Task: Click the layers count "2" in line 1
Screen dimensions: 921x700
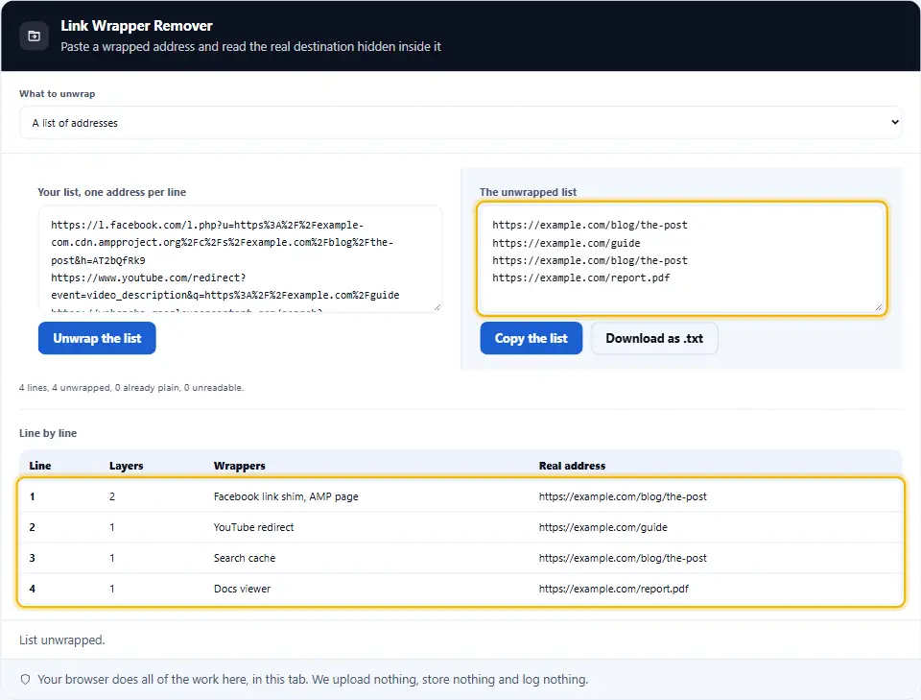Action: 112,496
